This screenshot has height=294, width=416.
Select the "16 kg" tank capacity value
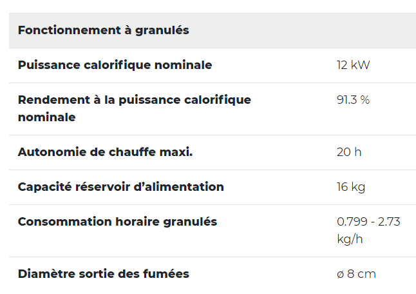coord(351,187)
